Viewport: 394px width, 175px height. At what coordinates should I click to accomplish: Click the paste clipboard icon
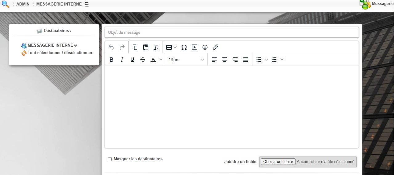146,47
